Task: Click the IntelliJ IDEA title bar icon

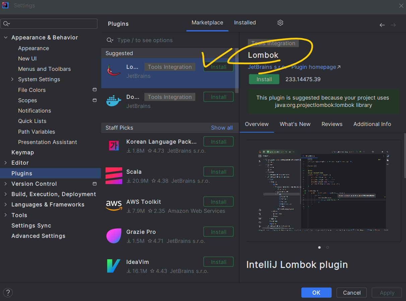Action: pyautogui.click(x=5, y=5)
